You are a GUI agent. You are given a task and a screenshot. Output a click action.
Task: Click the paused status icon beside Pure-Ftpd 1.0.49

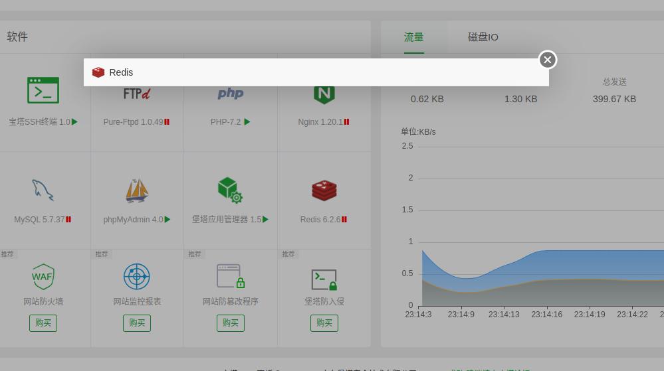coord(167,122)
